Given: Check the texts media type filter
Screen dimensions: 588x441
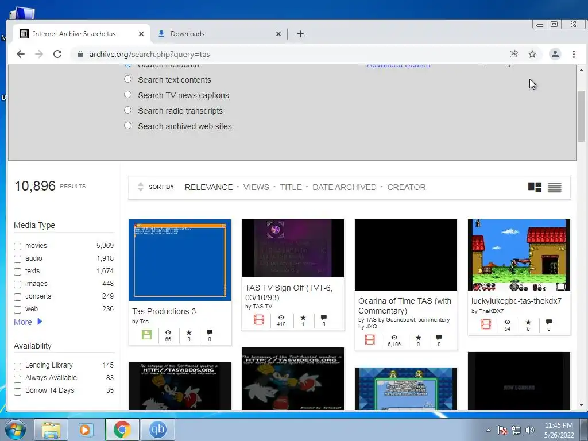Looking at the screenshot, I should (x=18, y=272).
